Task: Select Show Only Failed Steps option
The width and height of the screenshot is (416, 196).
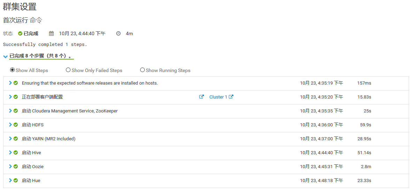Action: coord(68,70)
